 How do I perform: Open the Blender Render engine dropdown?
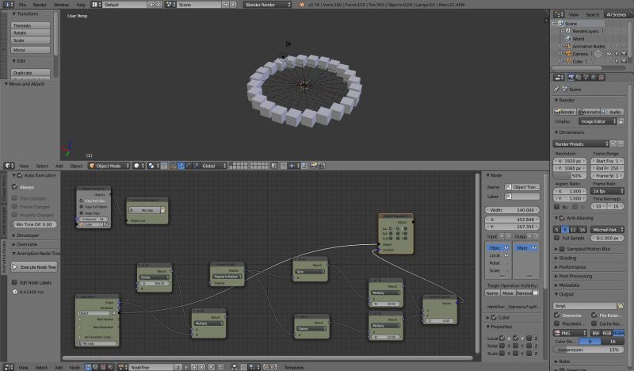268,5
